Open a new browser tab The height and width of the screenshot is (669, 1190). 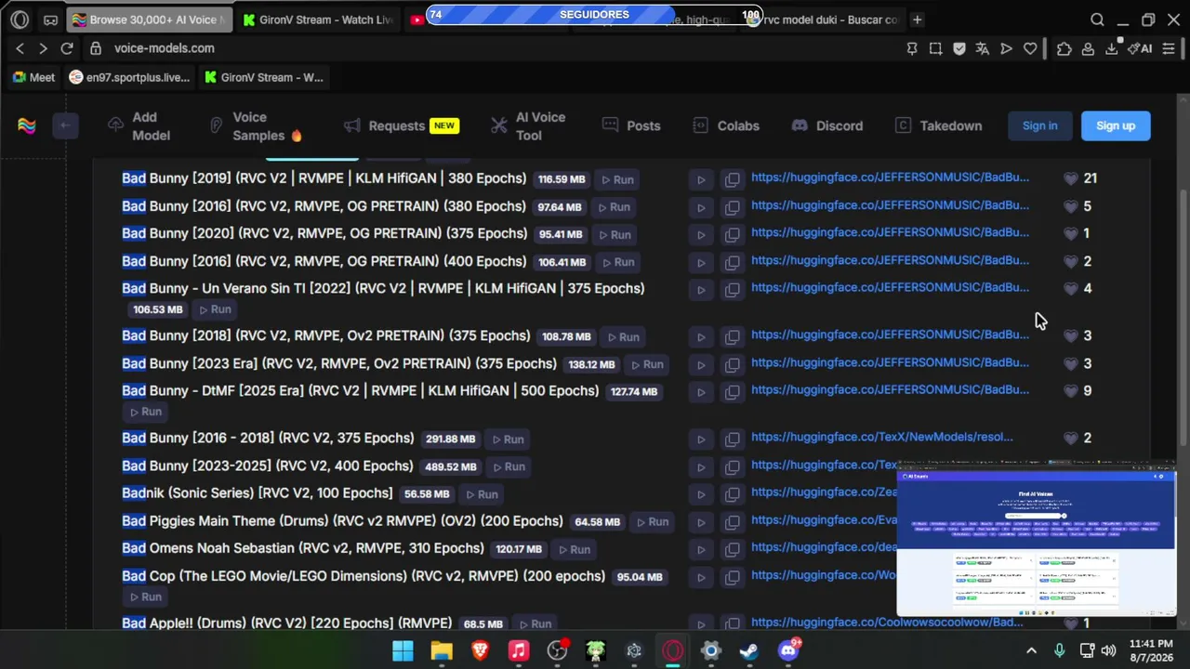point(918,20)
